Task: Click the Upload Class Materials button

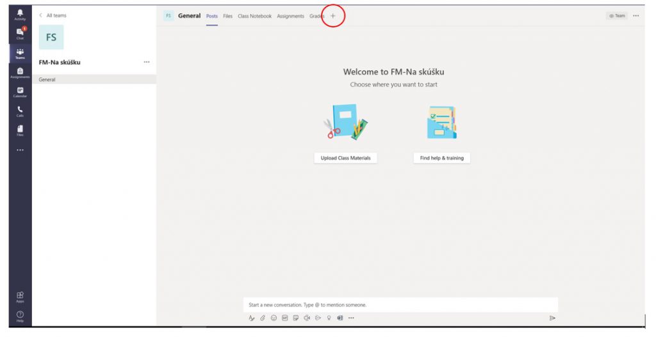Action: click(345, 158)
